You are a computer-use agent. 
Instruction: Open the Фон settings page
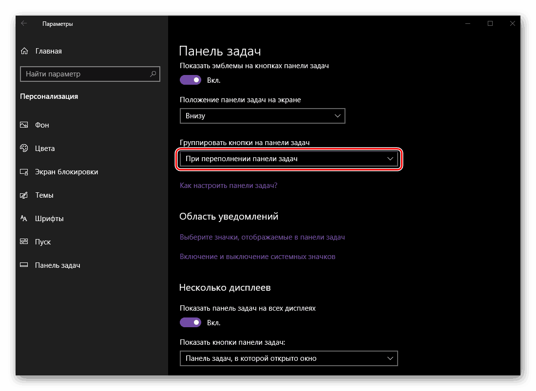[42, 125]
